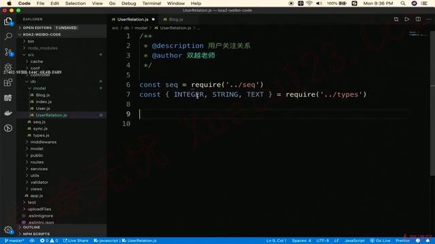Image resolution: width=435 pixels, height=244 pixels.
Task: Start a Live Share session
Action: tap(75, 241)
